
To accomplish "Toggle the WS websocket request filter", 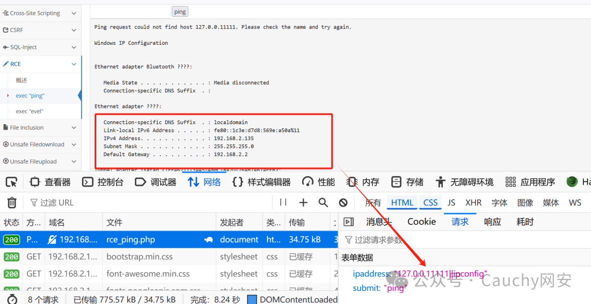I will pyautogui.click(x=575, y=203).
